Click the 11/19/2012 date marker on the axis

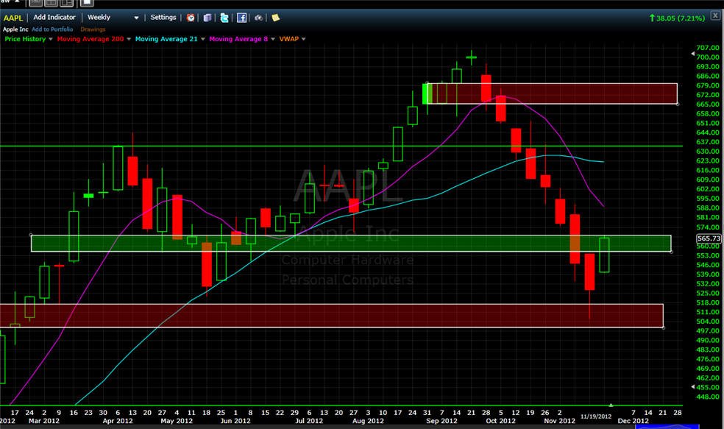tap(596, 416)
